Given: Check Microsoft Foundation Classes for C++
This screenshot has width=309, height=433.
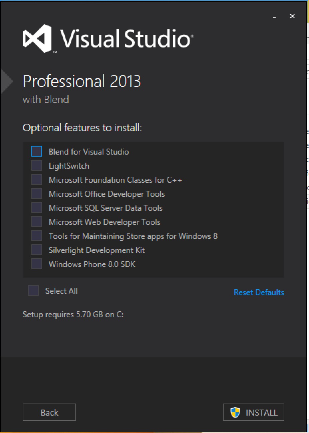Looking at the screenshot, I should (37, 180).
